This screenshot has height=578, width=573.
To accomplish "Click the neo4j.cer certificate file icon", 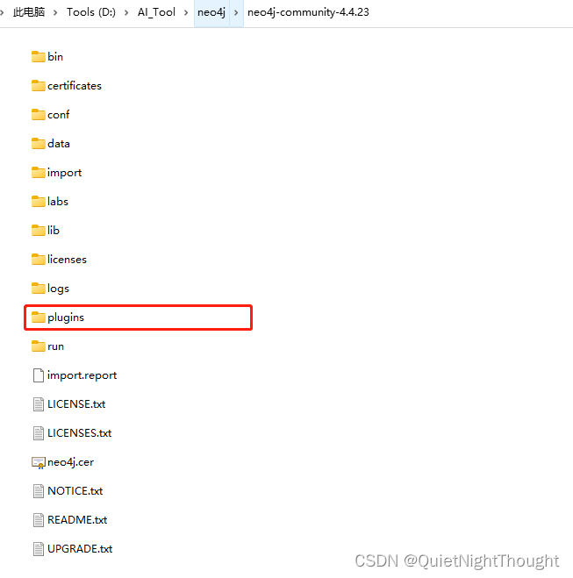I will click(x=39, y=462).
